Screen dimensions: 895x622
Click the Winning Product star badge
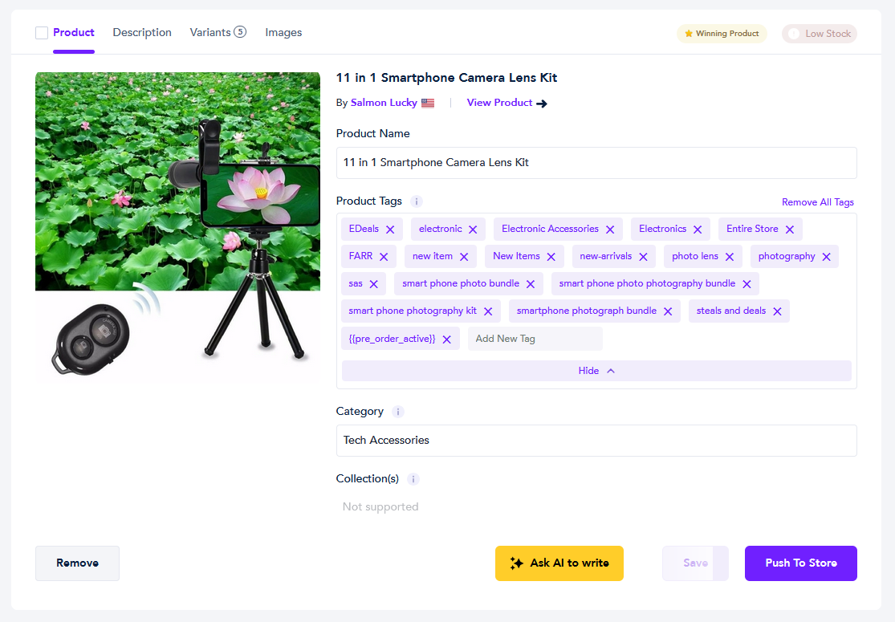[x=722, y=34]
